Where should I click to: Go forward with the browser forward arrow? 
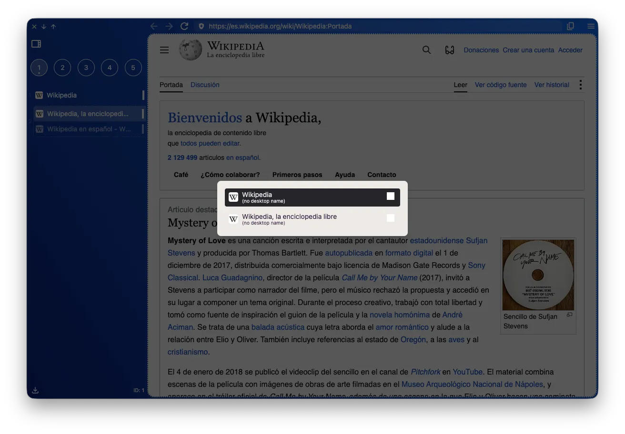point(169,26)
